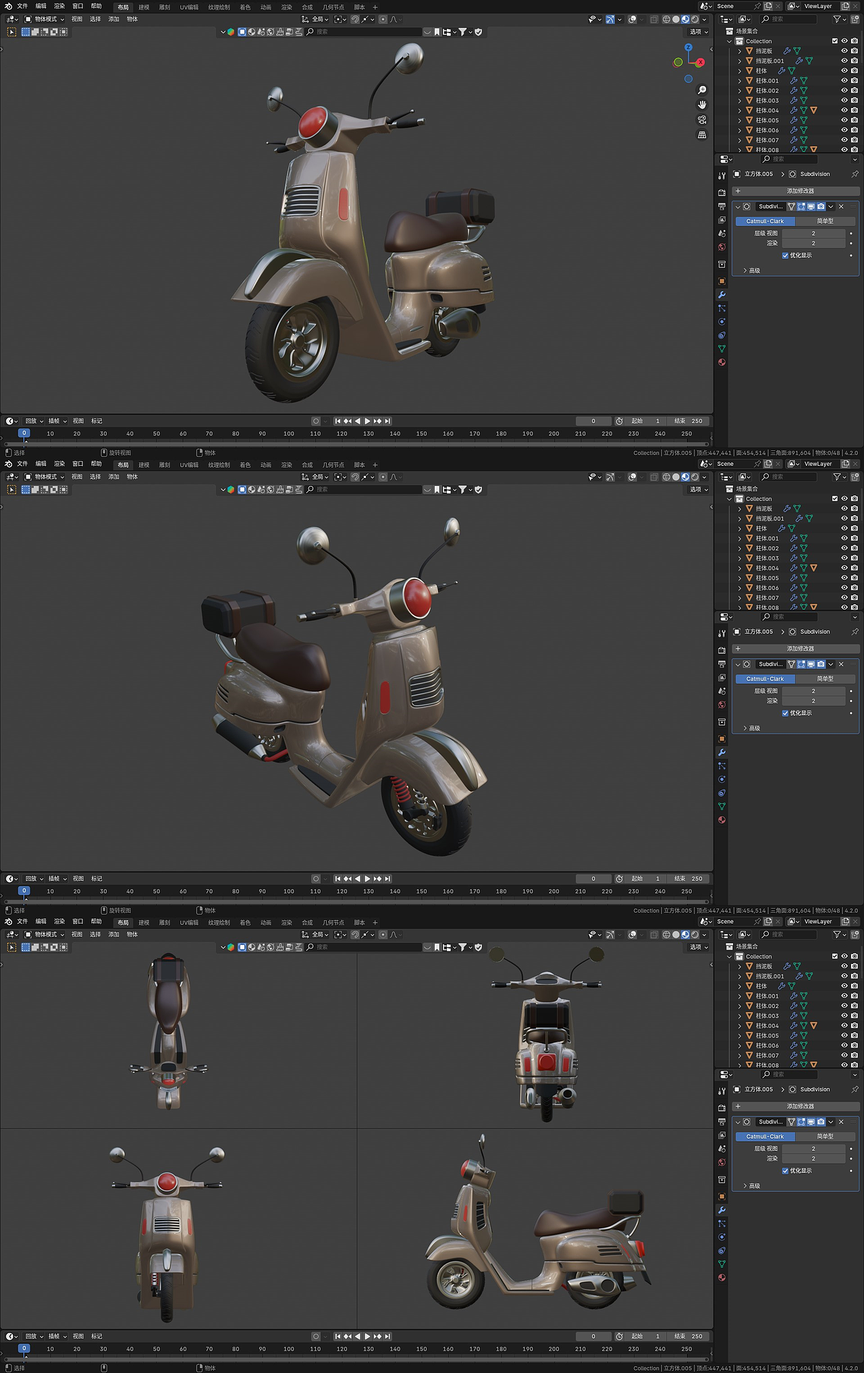The height and width of the screenshot is (1373, 864).
Task: Remove Subdivision modifier with X in middle window
Action: click(x=841, y=664)
